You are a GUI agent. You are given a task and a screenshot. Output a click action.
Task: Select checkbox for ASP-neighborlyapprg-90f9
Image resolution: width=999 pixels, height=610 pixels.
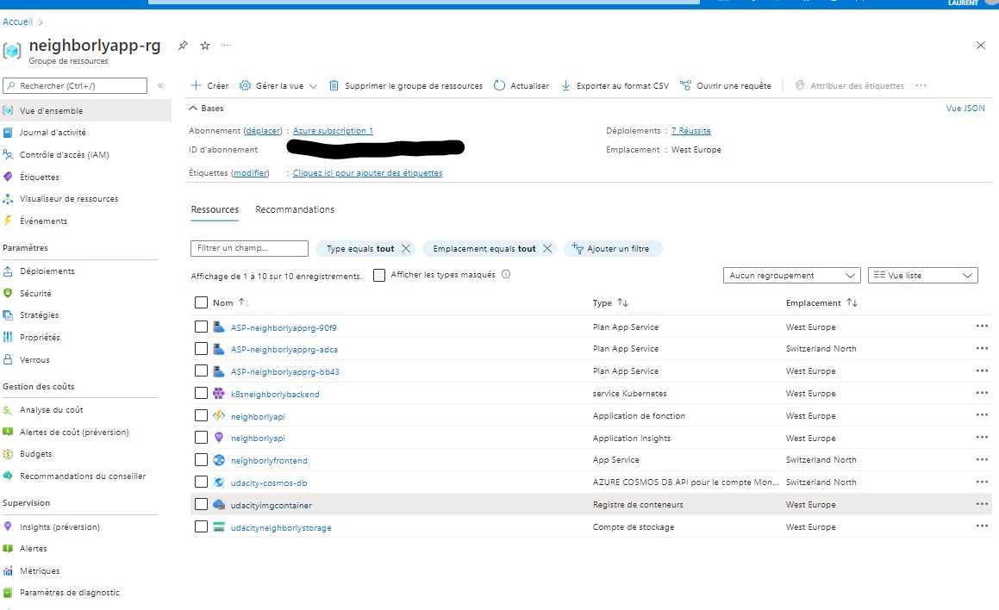click(201, 327)
